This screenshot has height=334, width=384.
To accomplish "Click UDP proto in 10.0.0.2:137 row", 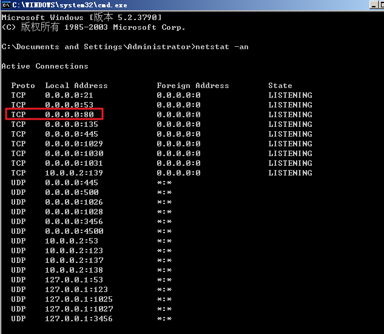I will pyautogui.click(x=18, y=261).
